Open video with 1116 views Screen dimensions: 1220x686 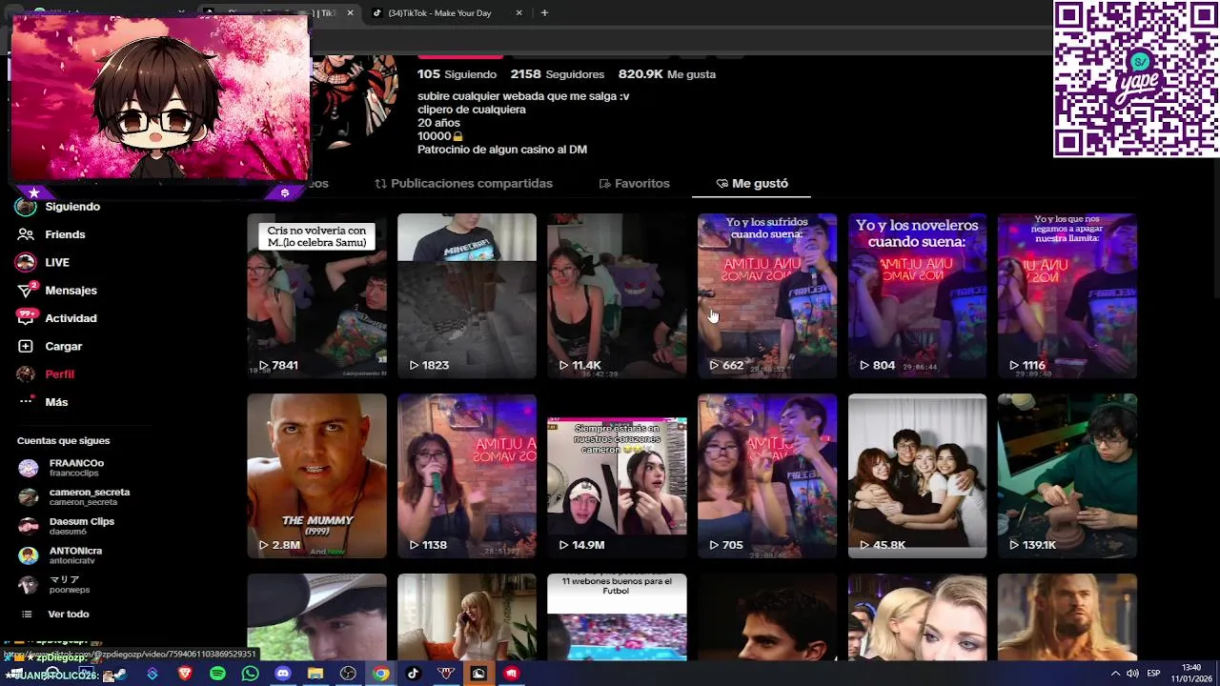(x=1067, y=295)
